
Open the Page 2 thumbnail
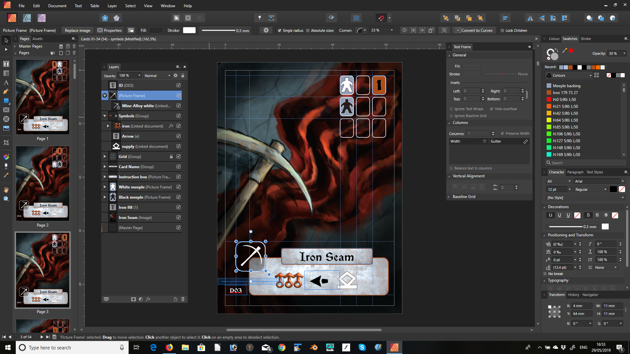tap(43, 184)
